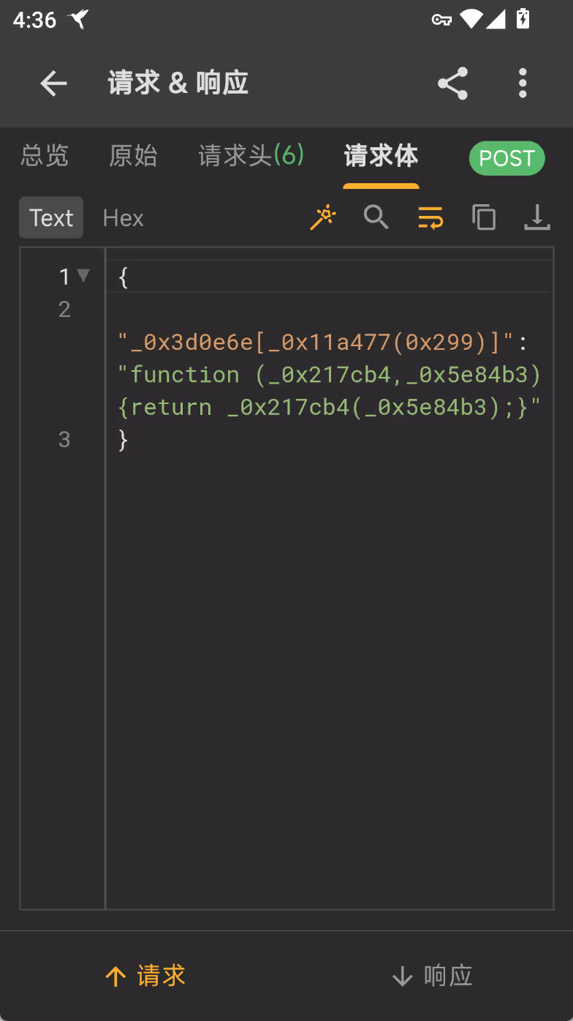Tap the 请求 & 响应 title

pos(178,83)
